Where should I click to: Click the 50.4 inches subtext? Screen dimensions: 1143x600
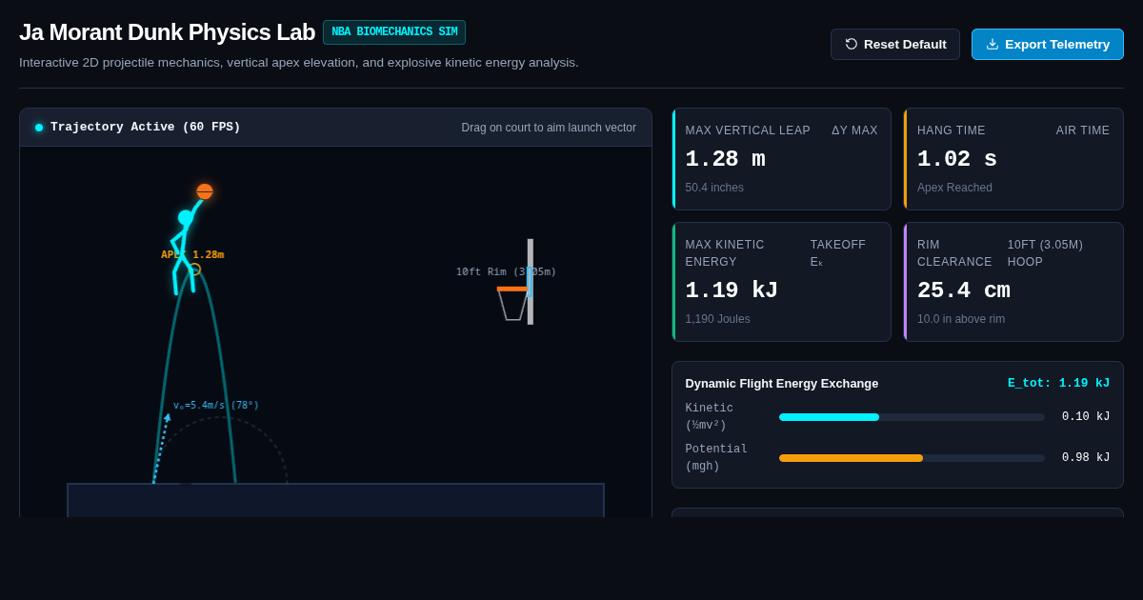(x=714, y=188)
